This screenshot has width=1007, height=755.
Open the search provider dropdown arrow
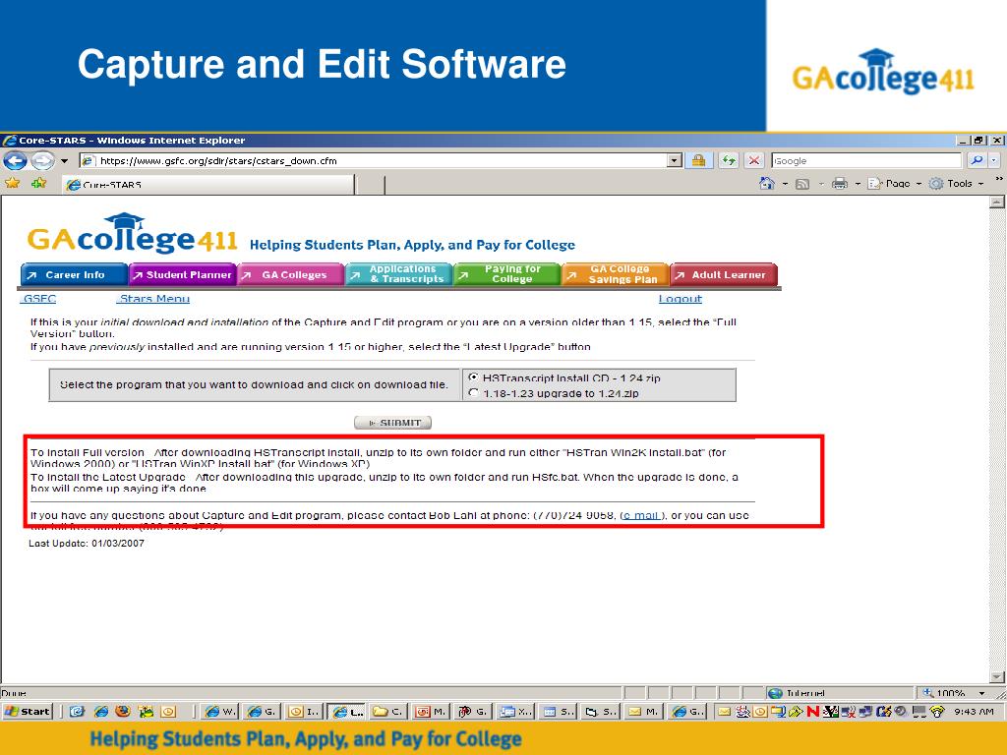pyautogui.click(x=994, y=160)
